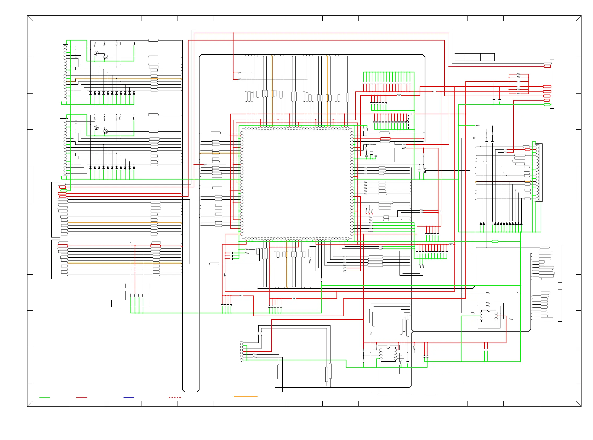Click the large square IC in the schematic center
The height and width of the screenshot is (440, 593).
[297, 184]
